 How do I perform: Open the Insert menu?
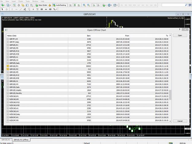click(14, 1)
